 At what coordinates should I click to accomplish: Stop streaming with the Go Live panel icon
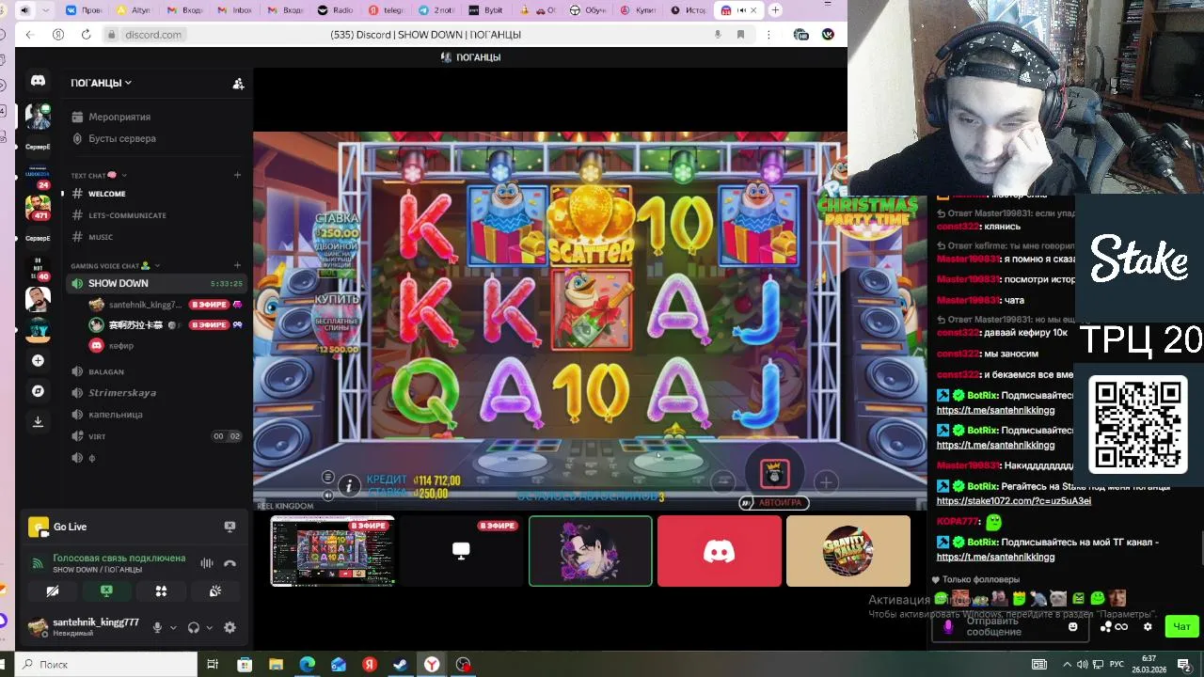230,527
